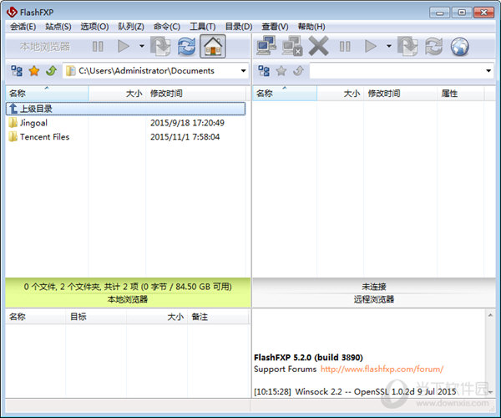The width and height of the screenshot is (501, 418).
Task: Click the remote Disconnect icon
Action: [292, 46]
